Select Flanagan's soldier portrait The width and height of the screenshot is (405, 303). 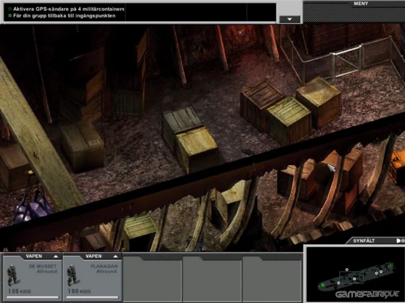pos(72,275)
